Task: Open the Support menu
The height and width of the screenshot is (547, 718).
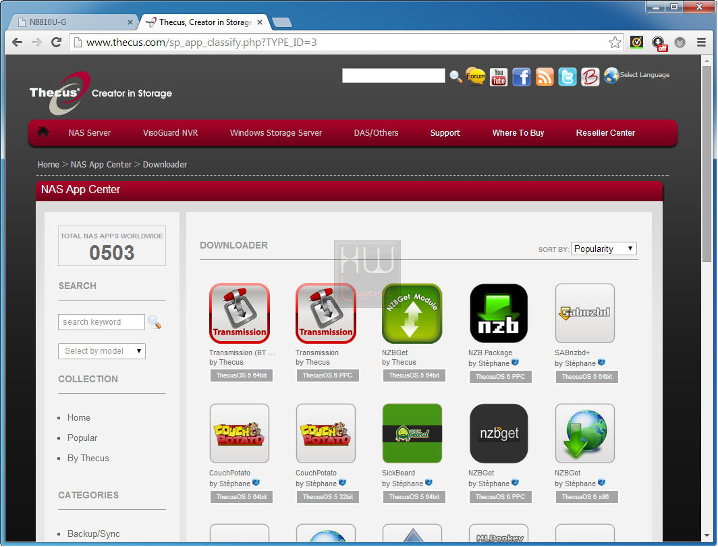Action: (445, 133)
